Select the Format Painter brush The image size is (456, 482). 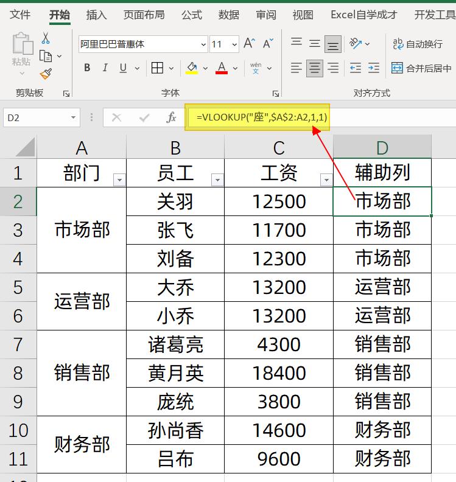pos(46,74)
